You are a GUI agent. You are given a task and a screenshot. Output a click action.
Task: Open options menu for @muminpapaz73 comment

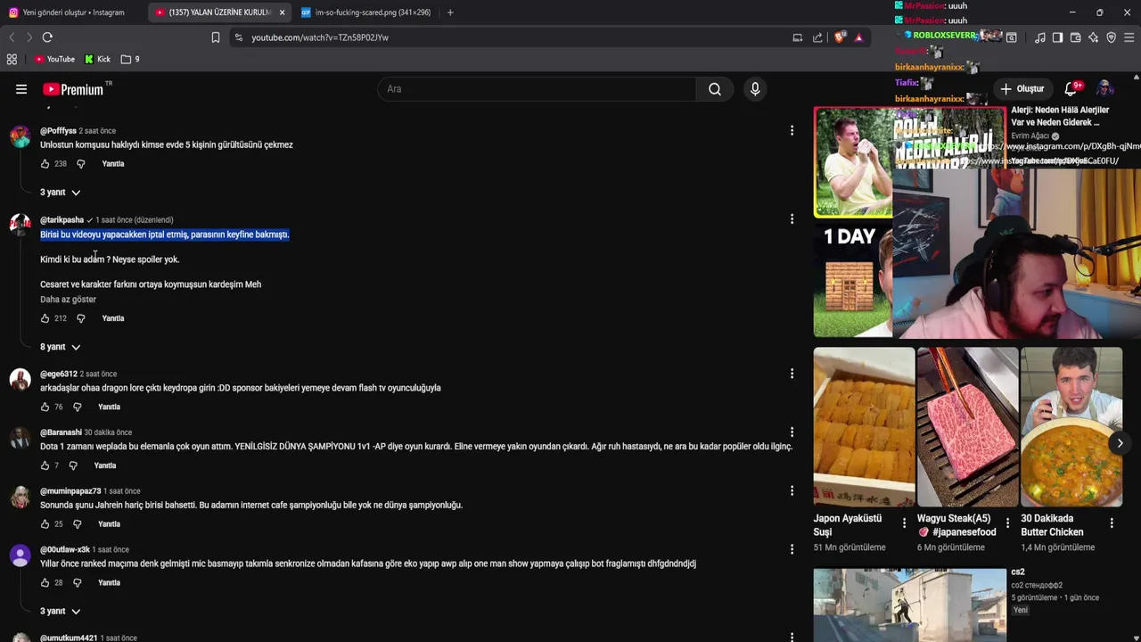click(x=792, y=491)
